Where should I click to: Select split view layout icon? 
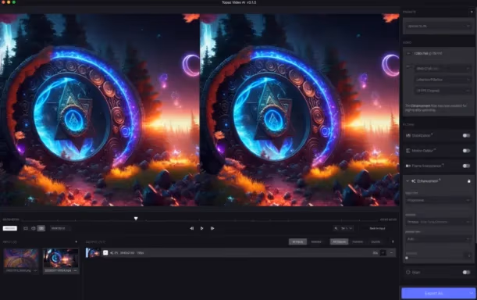pos(33,228)
